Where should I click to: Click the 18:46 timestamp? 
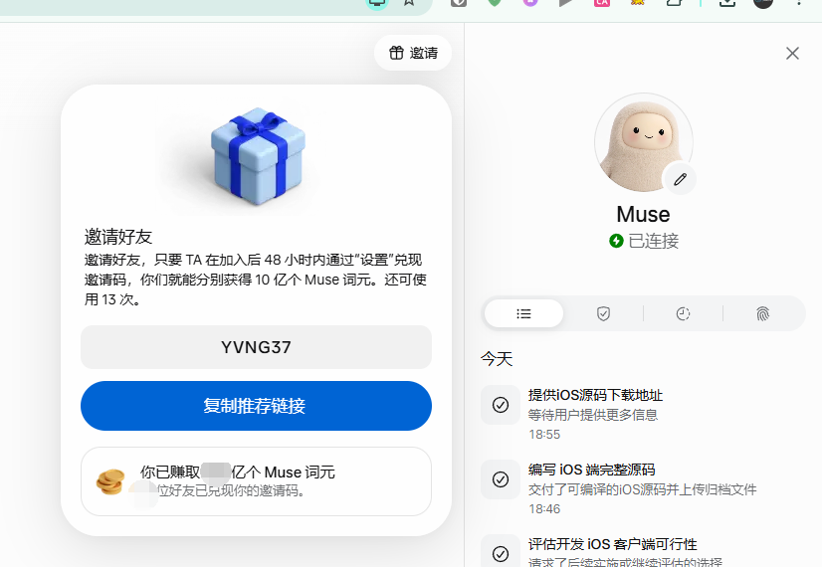(x=544, y=509)
